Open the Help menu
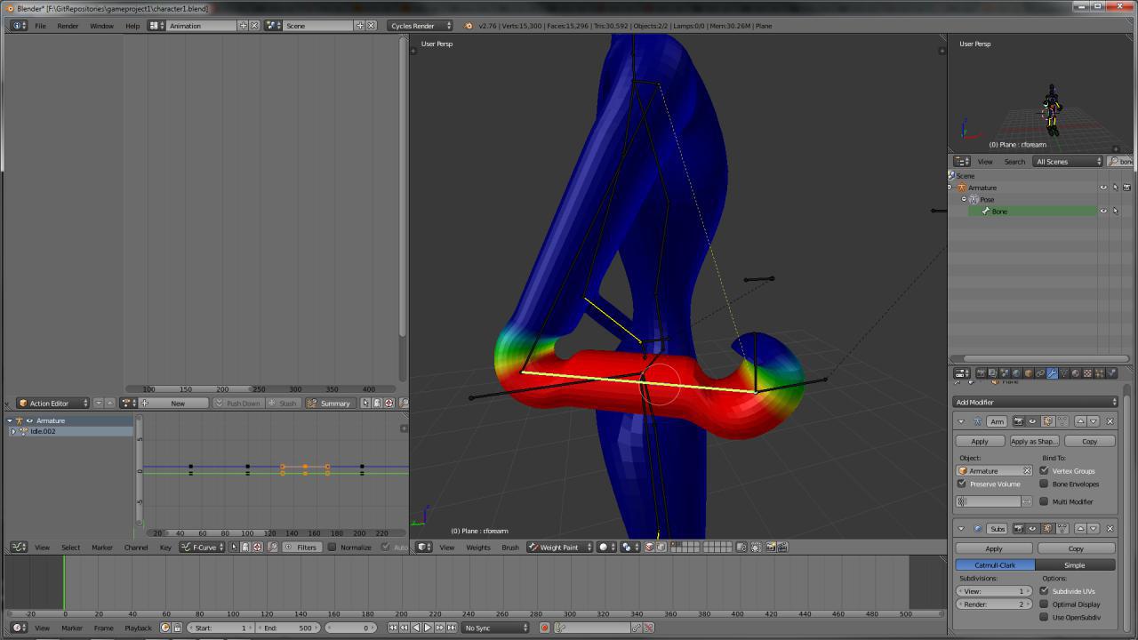Viewport: 1138px width, 640px height. click(132, 26)
